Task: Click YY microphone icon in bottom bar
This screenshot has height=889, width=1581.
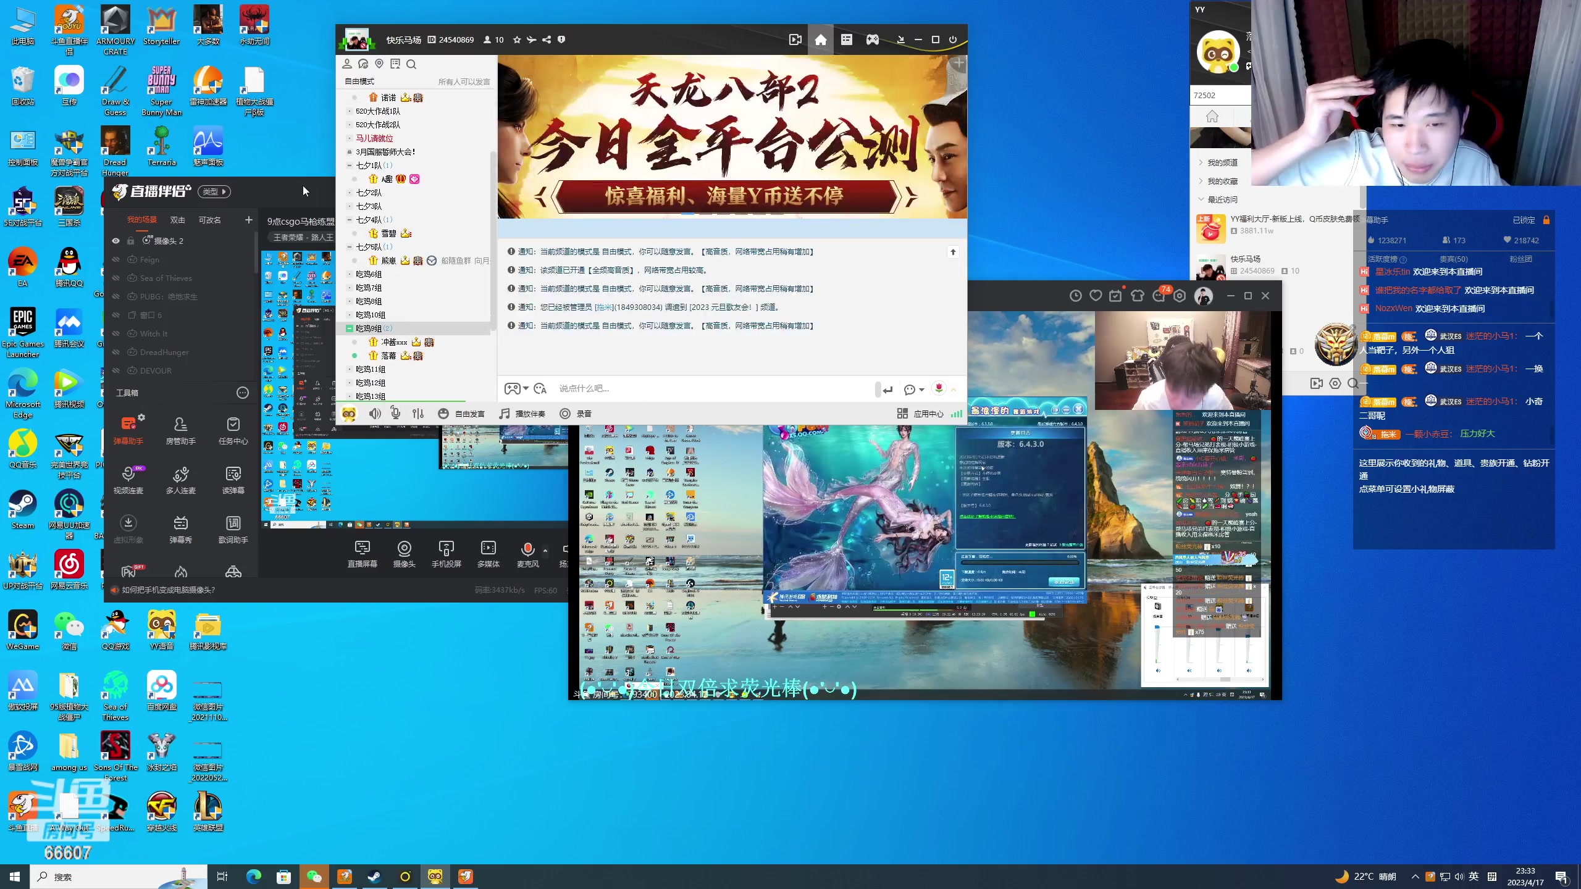Action: (x=396, y=414)
